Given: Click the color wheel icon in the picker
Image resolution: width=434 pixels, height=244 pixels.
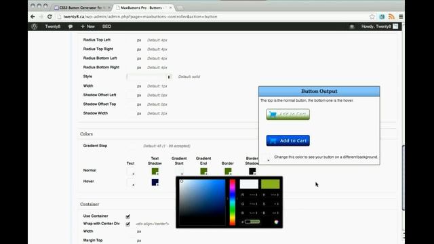Looking at the screenshot, I should click(x=276, y=222).
